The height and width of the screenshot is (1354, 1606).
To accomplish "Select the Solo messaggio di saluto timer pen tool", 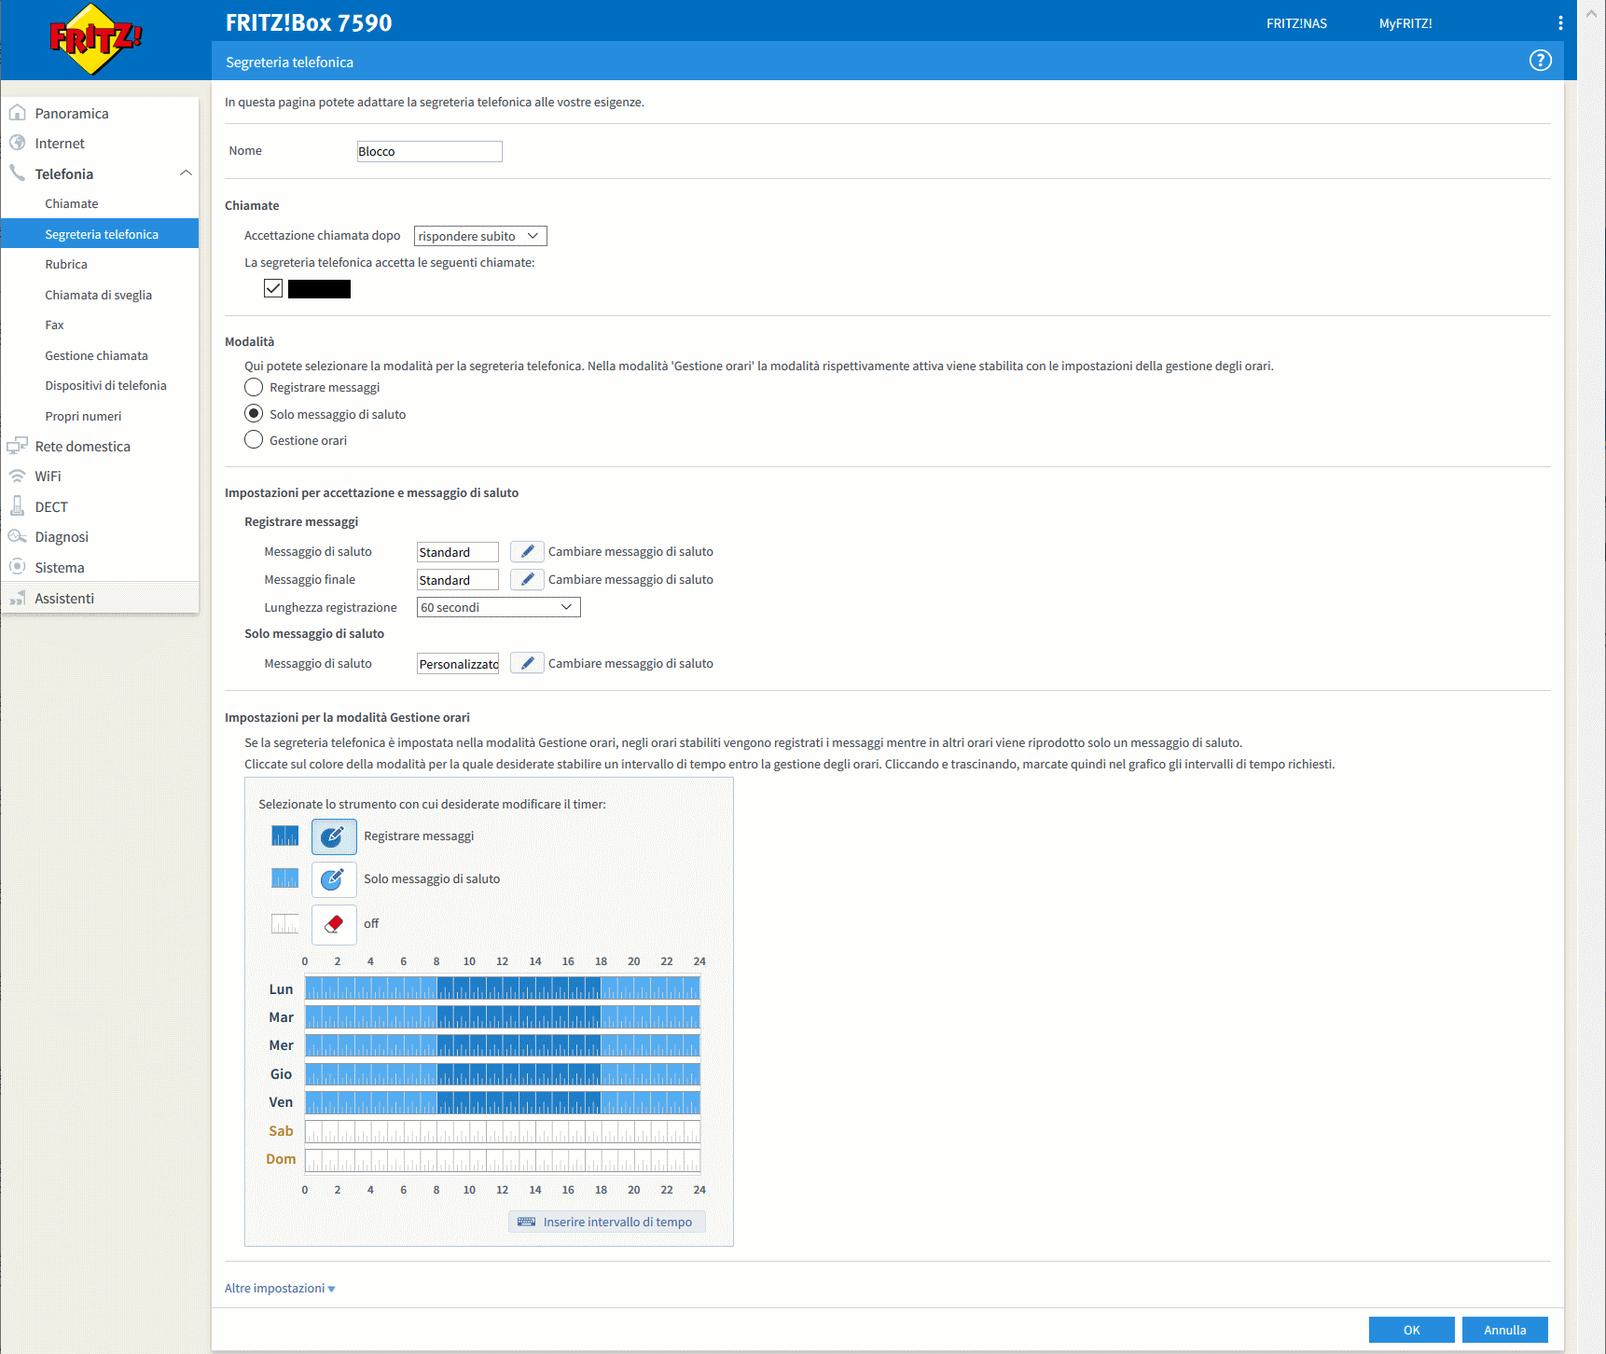I will (334, 879).
